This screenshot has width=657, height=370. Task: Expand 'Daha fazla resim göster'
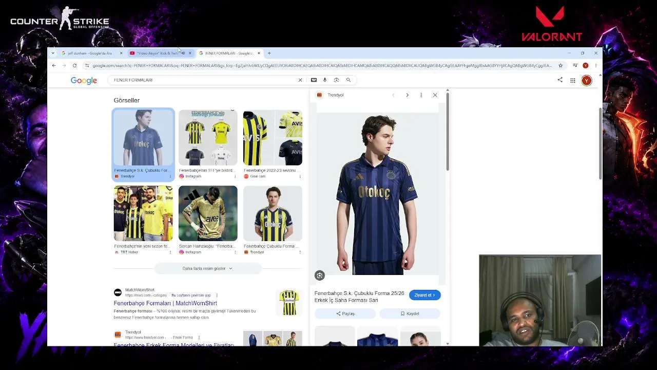click(207, 268)
